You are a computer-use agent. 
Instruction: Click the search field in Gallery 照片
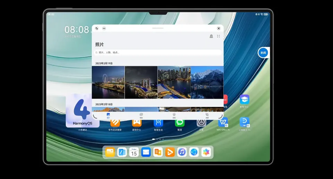point(158,52)
